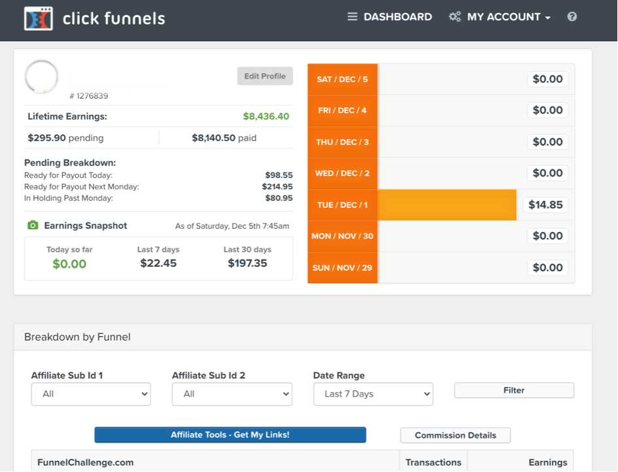Click the Earnings column header

(x=548, y=462)
